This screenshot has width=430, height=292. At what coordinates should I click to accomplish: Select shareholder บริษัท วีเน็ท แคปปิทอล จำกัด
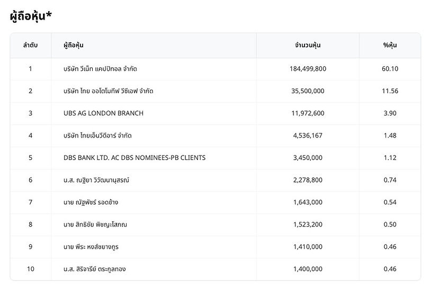click(100, 69)
